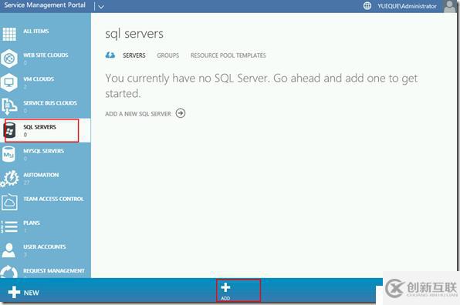Click the Plans list icon
Screen dimensions: 460x305
click(9, 226)
